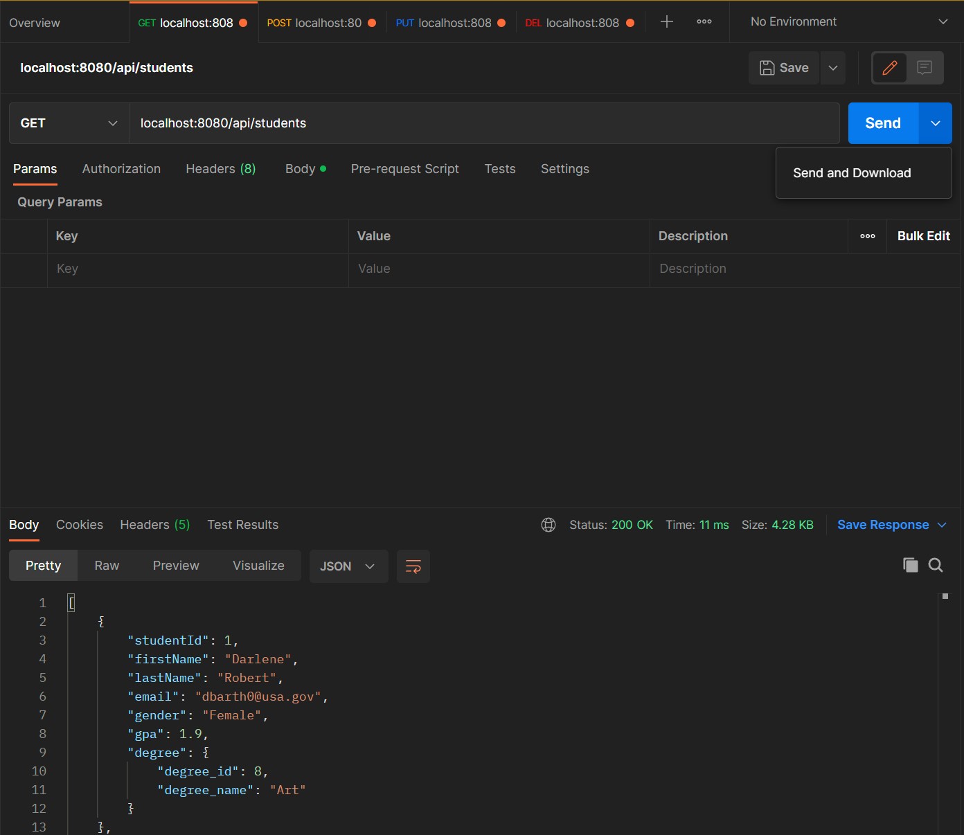Toggle the response wrap lines icon
This screenshot has height=835, width=964.
413,566
